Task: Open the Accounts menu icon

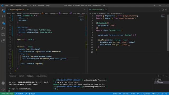Action: (x=3, y=83)
